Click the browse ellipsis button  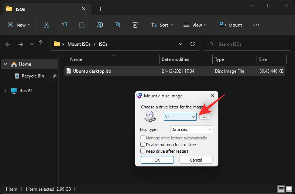(205, 117)
